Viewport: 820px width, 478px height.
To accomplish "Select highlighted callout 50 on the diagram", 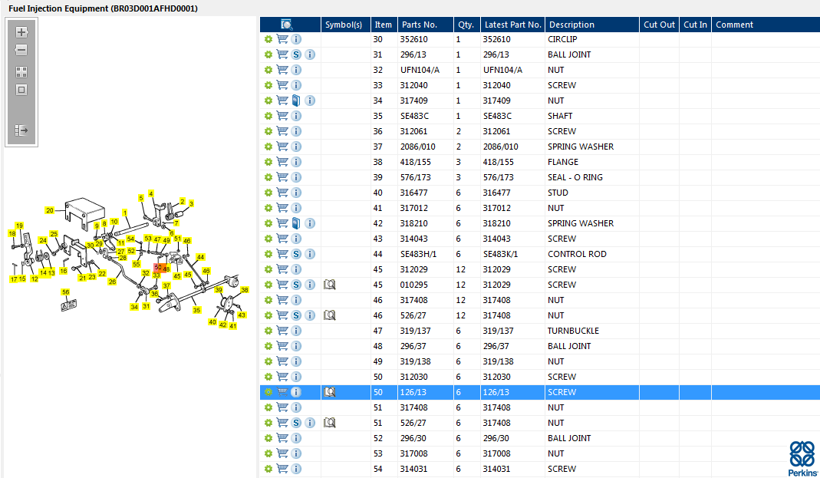I will [x=158, y=267].
